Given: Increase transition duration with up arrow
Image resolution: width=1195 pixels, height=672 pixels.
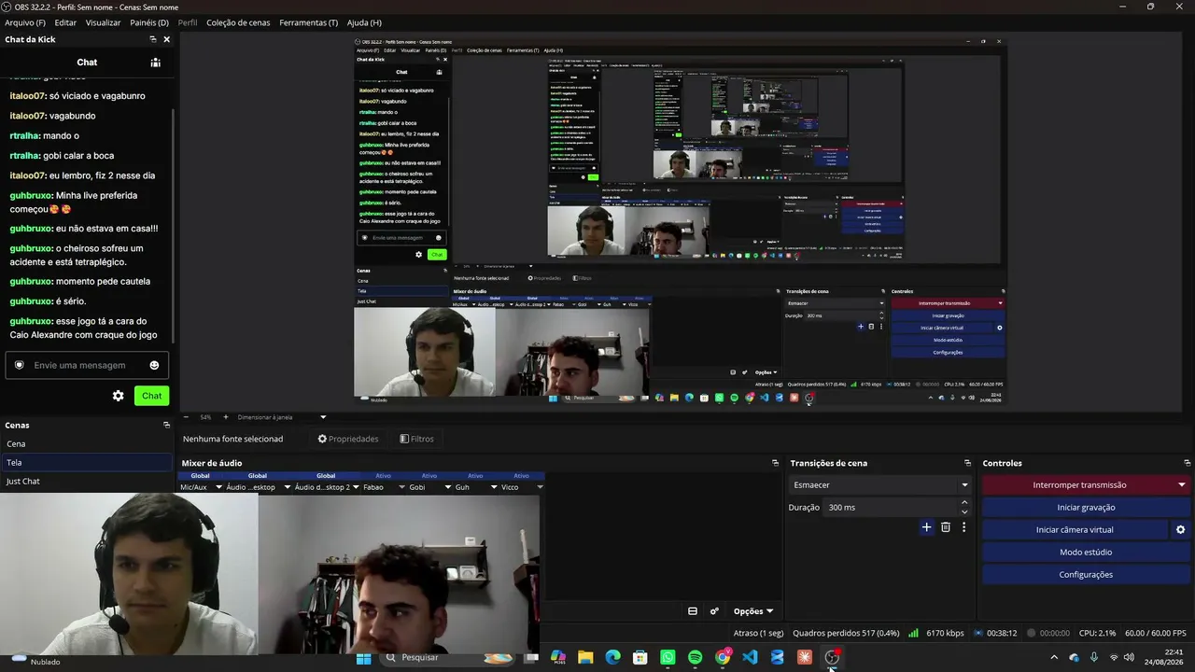Looking at the screenshot, I should click(x=964, y=503).
